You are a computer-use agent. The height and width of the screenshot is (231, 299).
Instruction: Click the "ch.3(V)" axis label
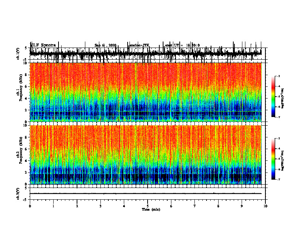18,194
